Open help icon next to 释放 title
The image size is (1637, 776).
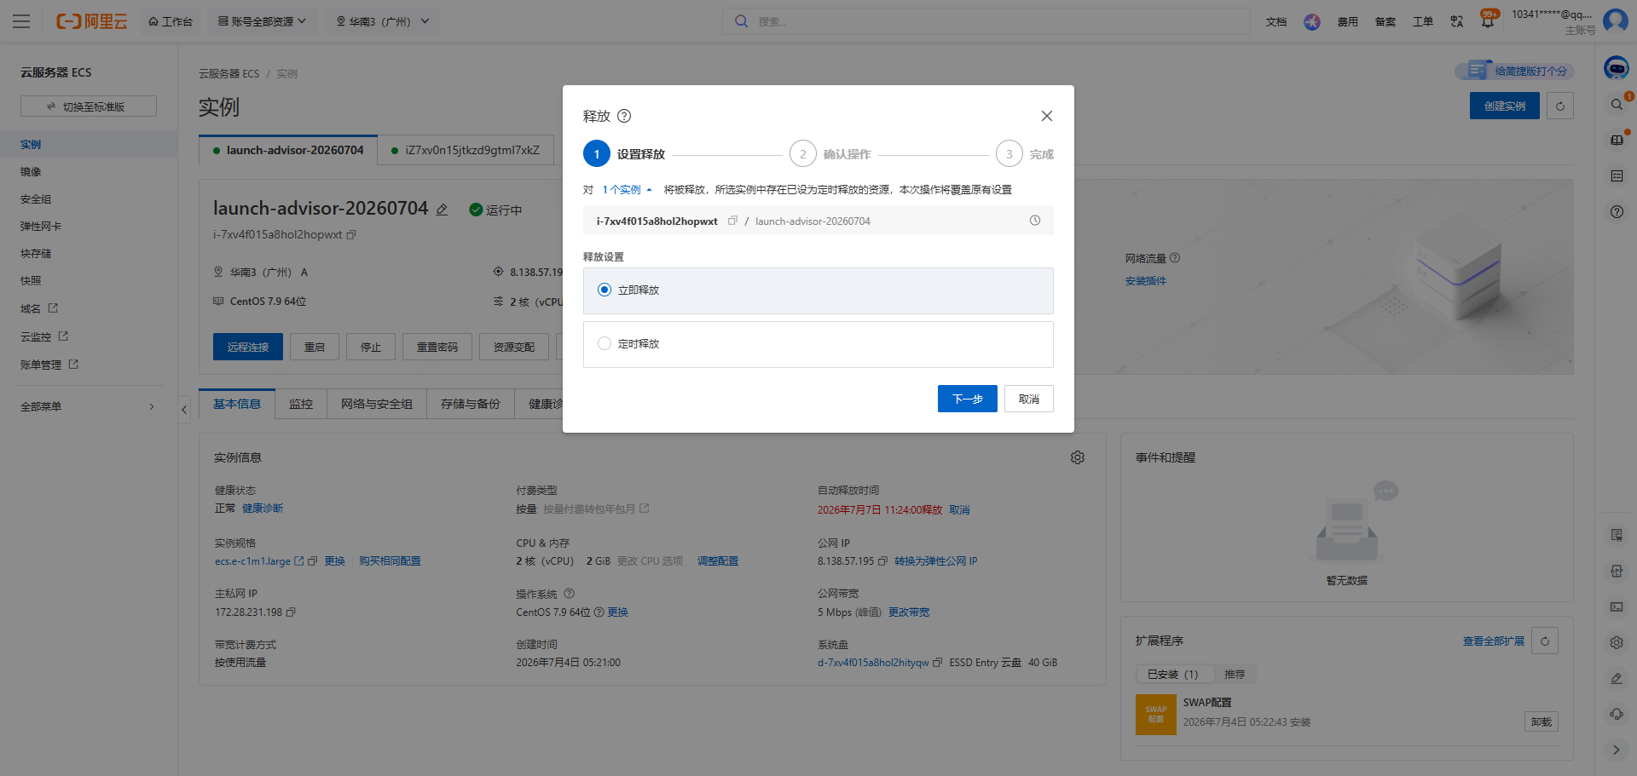(624, 116)
